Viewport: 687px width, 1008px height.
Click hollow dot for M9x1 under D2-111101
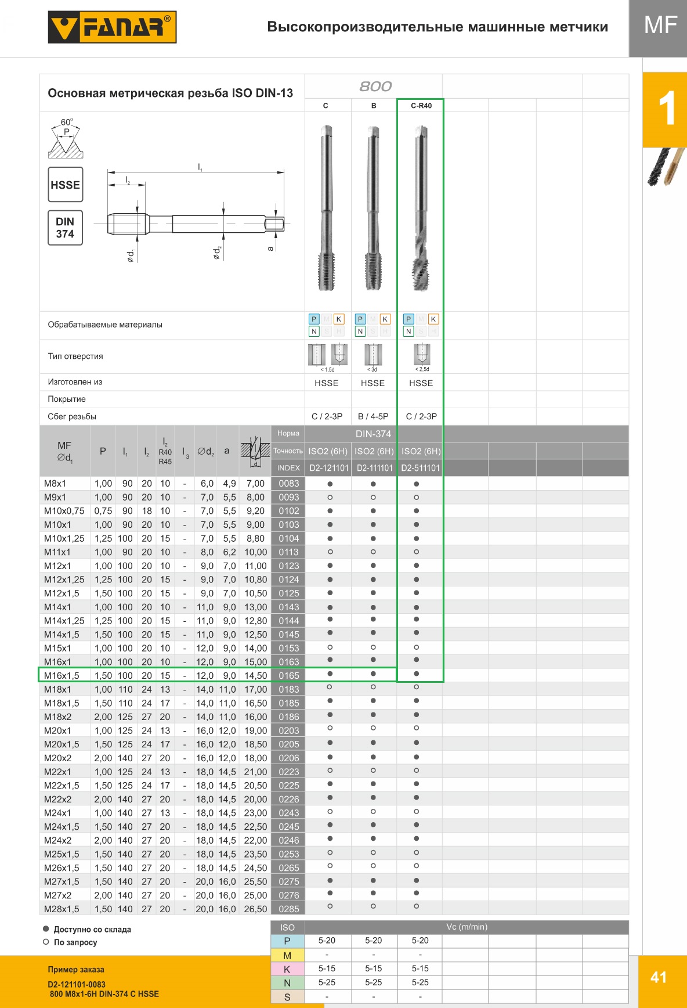click(x=373, y=498)
